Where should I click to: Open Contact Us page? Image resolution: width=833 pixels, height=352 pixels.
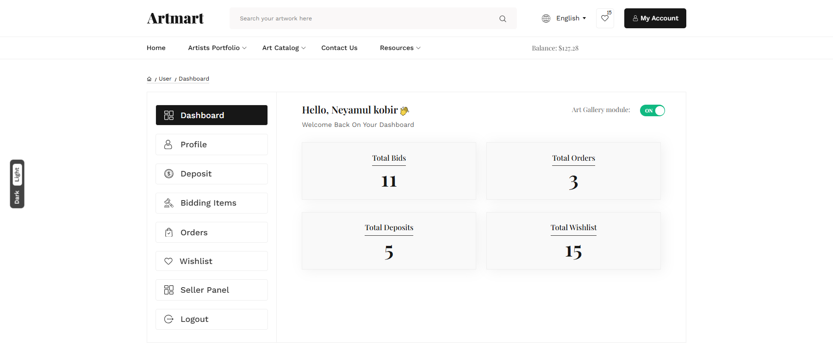click(x=339, y=48)
